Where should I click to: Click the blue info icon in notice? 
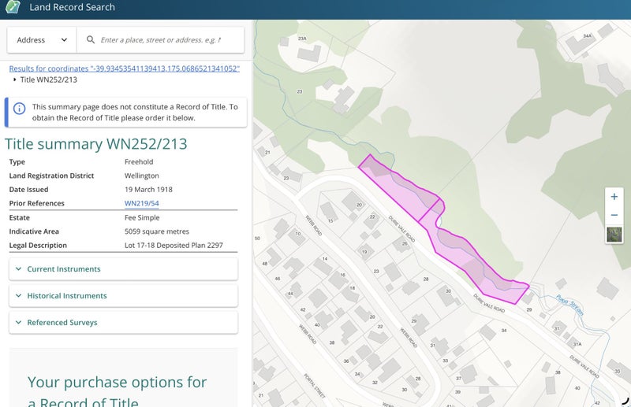click(x=17, y=107)
